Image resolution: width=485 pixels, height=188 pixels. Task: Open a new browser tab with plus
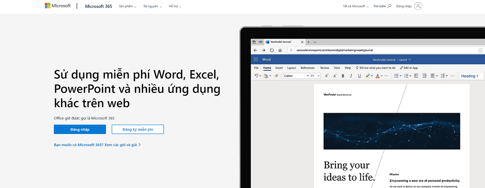point(308,42)
